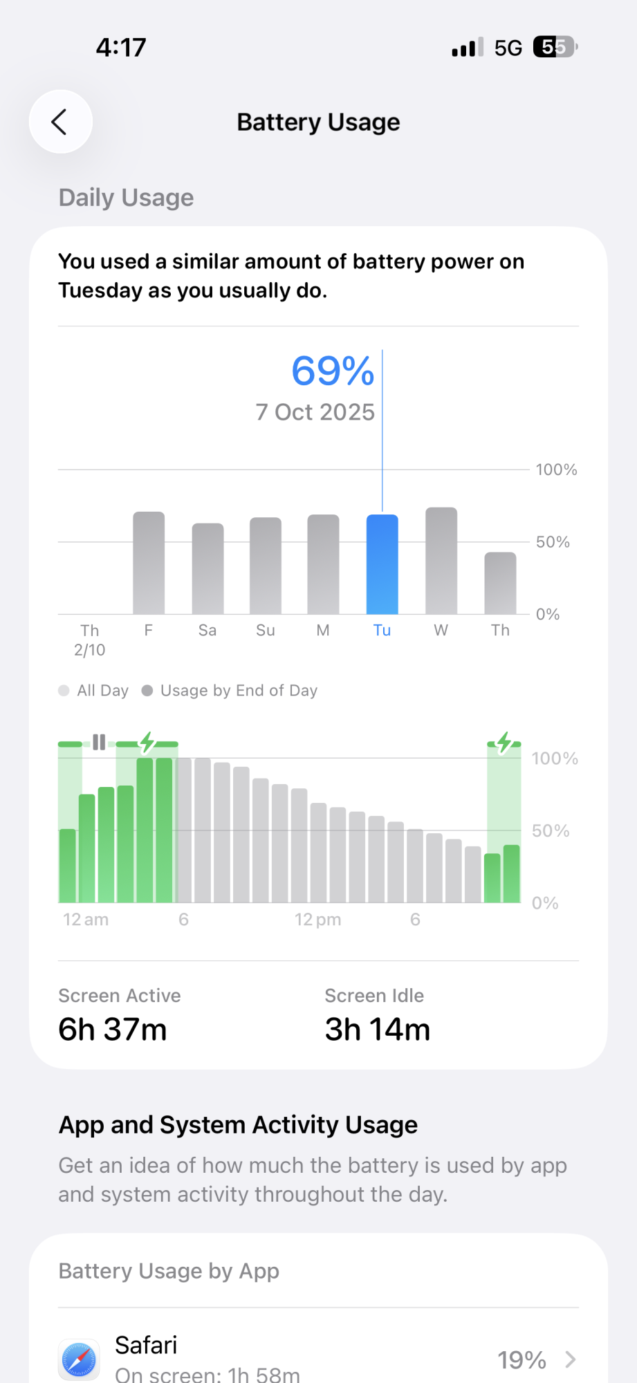The height and width of the screenshot is (1383, 637).
Task: Tap the cellular signal bars icon
Action: pyautogui.click(x=467, y=48)
